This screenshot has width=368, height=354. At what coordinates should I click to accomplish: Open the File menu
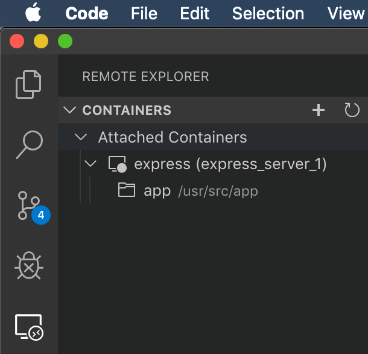click(144, 13)
